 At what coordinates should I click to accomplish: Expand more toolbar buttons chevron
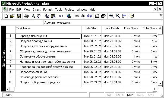161,16
